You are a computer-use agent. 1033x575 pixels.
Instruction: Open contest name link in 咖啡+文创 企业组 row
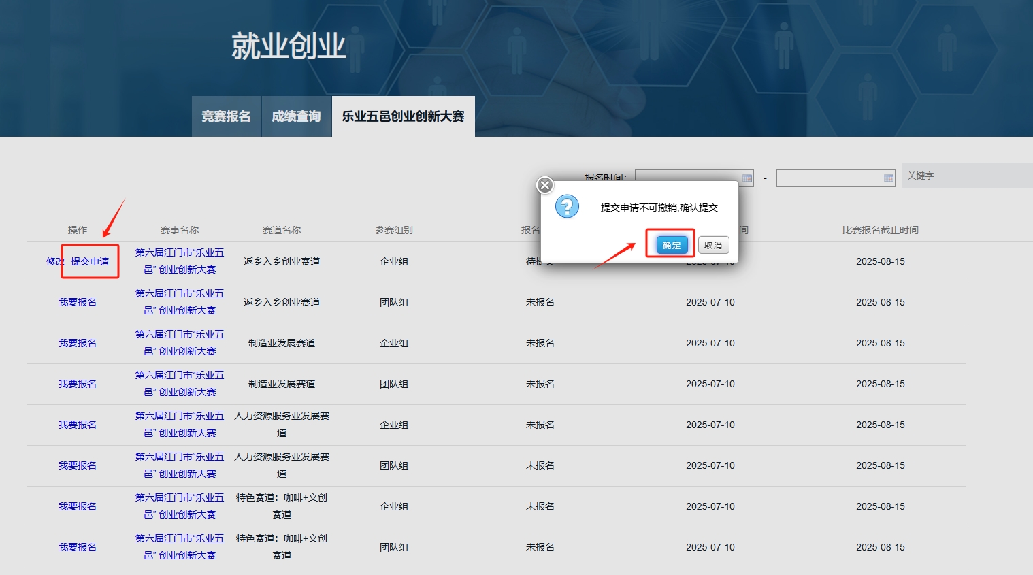click(x=180, y=506)
